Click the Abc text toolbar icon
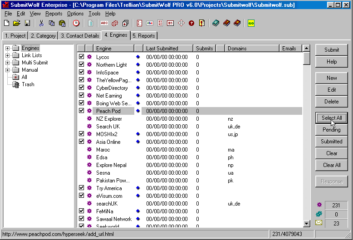The height and width of the screenshot is (240, 353). point(150,23)
